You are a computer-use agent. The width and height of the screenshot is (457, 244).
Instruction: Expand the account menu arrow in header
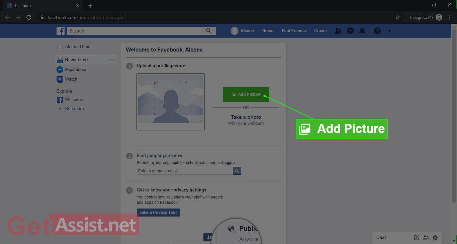(389, 31)
